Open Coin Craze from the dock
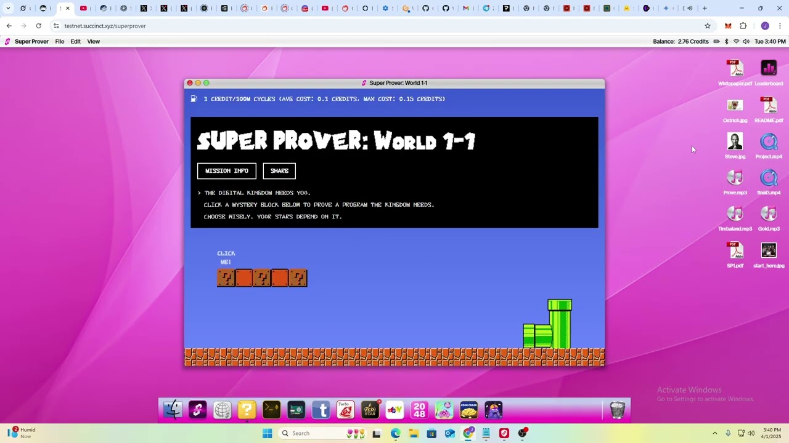The height and width of the screenshot is (443, 789). (469, 410)
